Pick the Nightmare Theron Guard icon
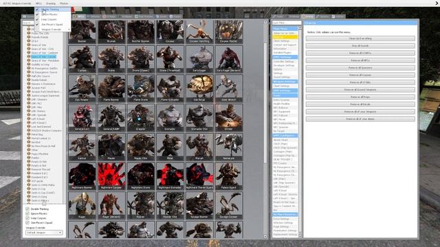Screen dimensions: 440x247 (199, 176)
